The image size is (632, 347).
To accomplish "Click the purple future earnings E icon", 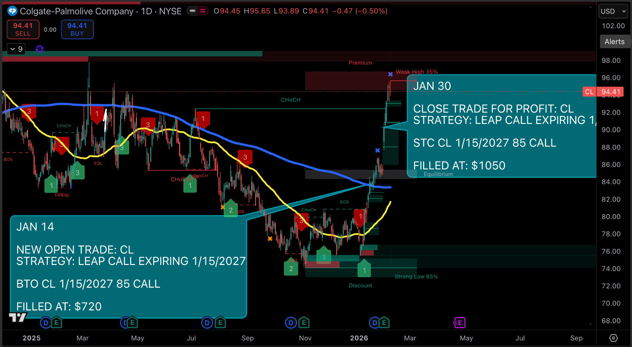I will 459,323.
